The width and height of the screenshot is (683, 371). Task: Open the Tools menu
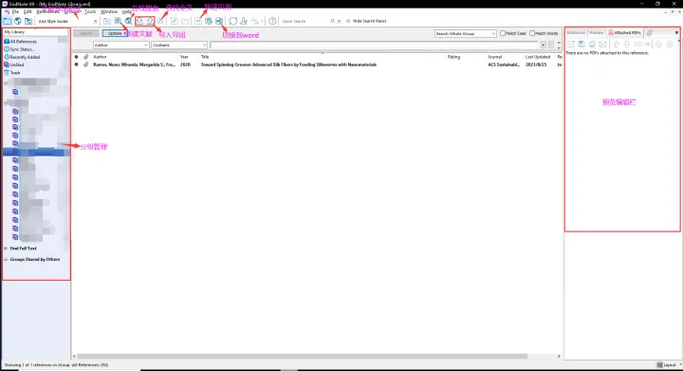(x=90, y=11)
